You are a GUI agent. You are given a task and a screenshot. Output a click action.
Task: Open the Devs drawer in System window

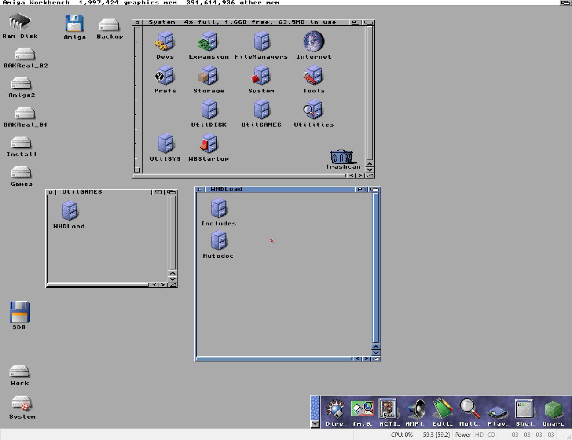pos(165,42)
